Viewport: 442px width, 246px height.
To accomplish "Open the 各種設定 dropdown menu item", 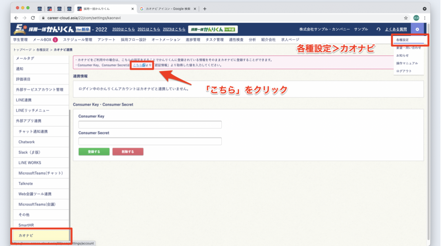I will point(403,40).
